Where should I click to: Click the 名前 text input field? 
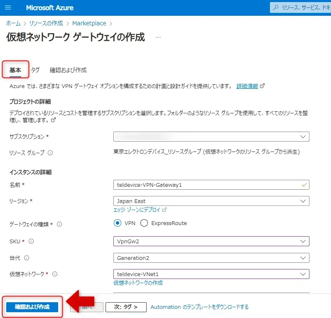208,185
